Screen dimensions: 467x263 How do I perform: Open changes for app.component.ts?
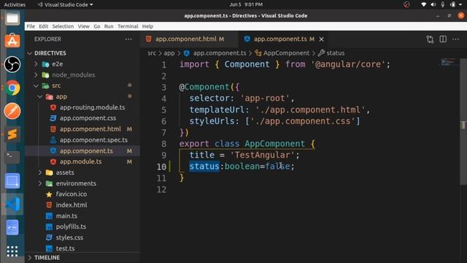[x=430, y=39]
